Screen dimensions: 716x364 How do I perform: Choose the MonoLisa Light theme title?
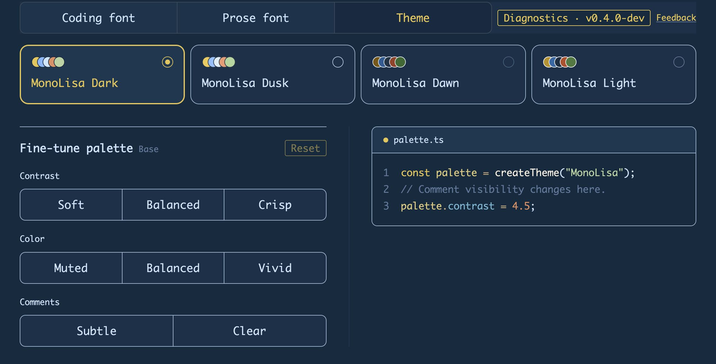pyautogui.click(x=589, y=83)
